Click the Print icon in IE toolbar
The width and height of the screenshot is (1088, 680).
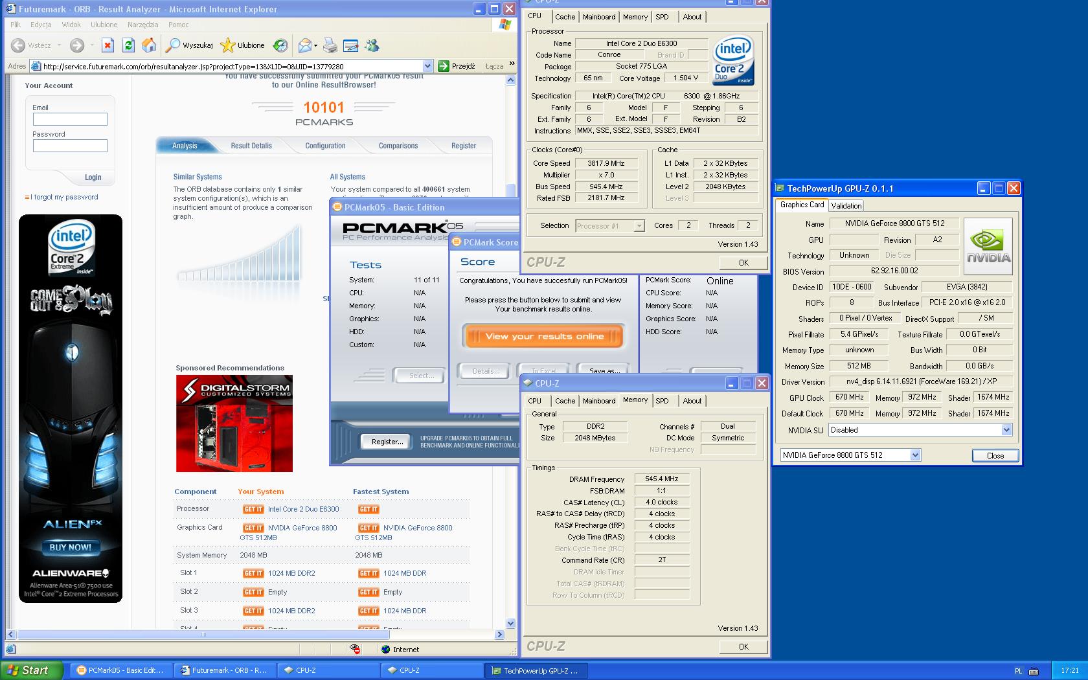pos(330,45)
